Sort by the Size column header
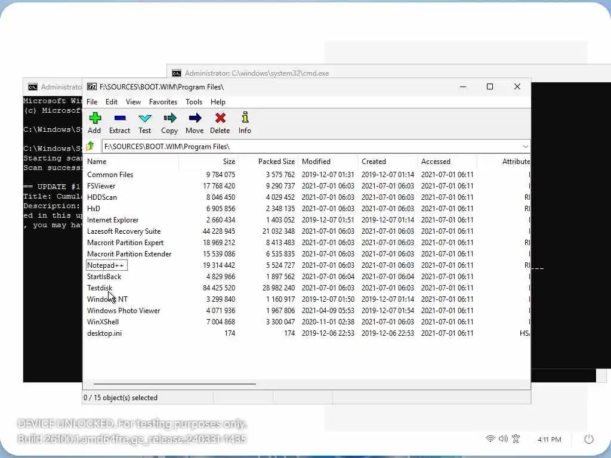 [x=209, y=161]
